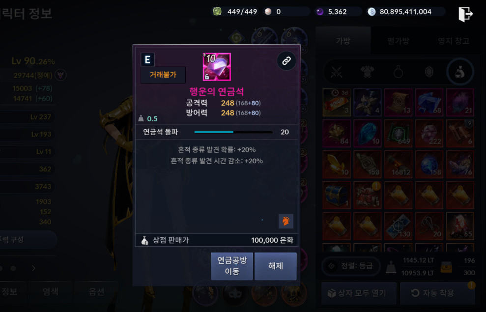Click the BINGO 3d timed item
Screen dimensions: 486x312
[337, 103]
